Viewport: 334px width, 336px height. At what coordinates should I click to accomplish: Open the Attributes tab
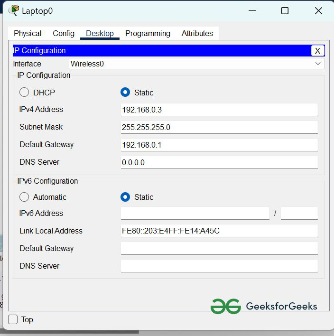(197, 33)
